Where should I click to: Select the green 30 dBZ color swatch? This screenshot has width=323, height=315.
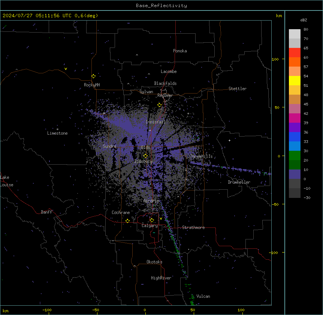295,156
